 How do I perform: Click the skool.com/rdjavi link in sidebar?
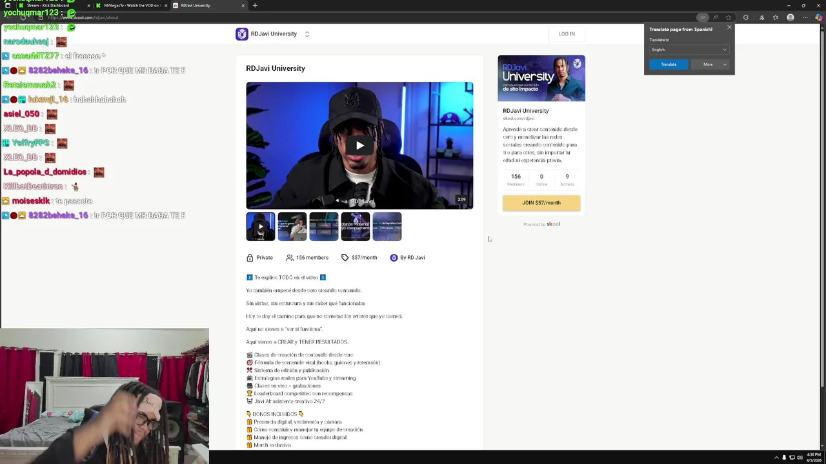(x=519, y=119)
